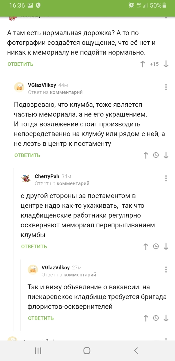This screenshot has width=175, height=361.
Task: Downvote BBLucky's comment
Action: coord(166,64)
